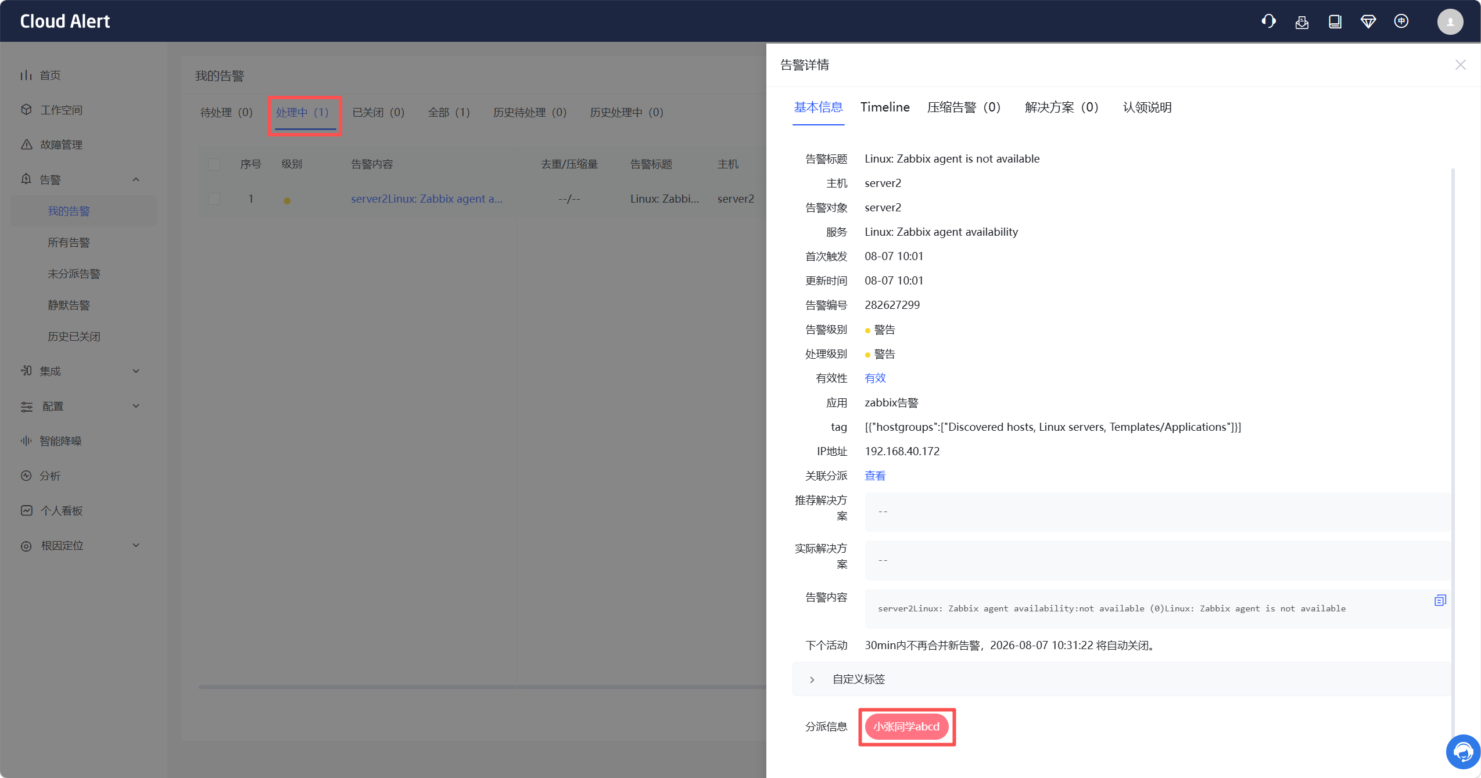This screenshot has height=778, width=1481.
Task: Switch to the 基本信息 tab
Action: click(818, 107)
